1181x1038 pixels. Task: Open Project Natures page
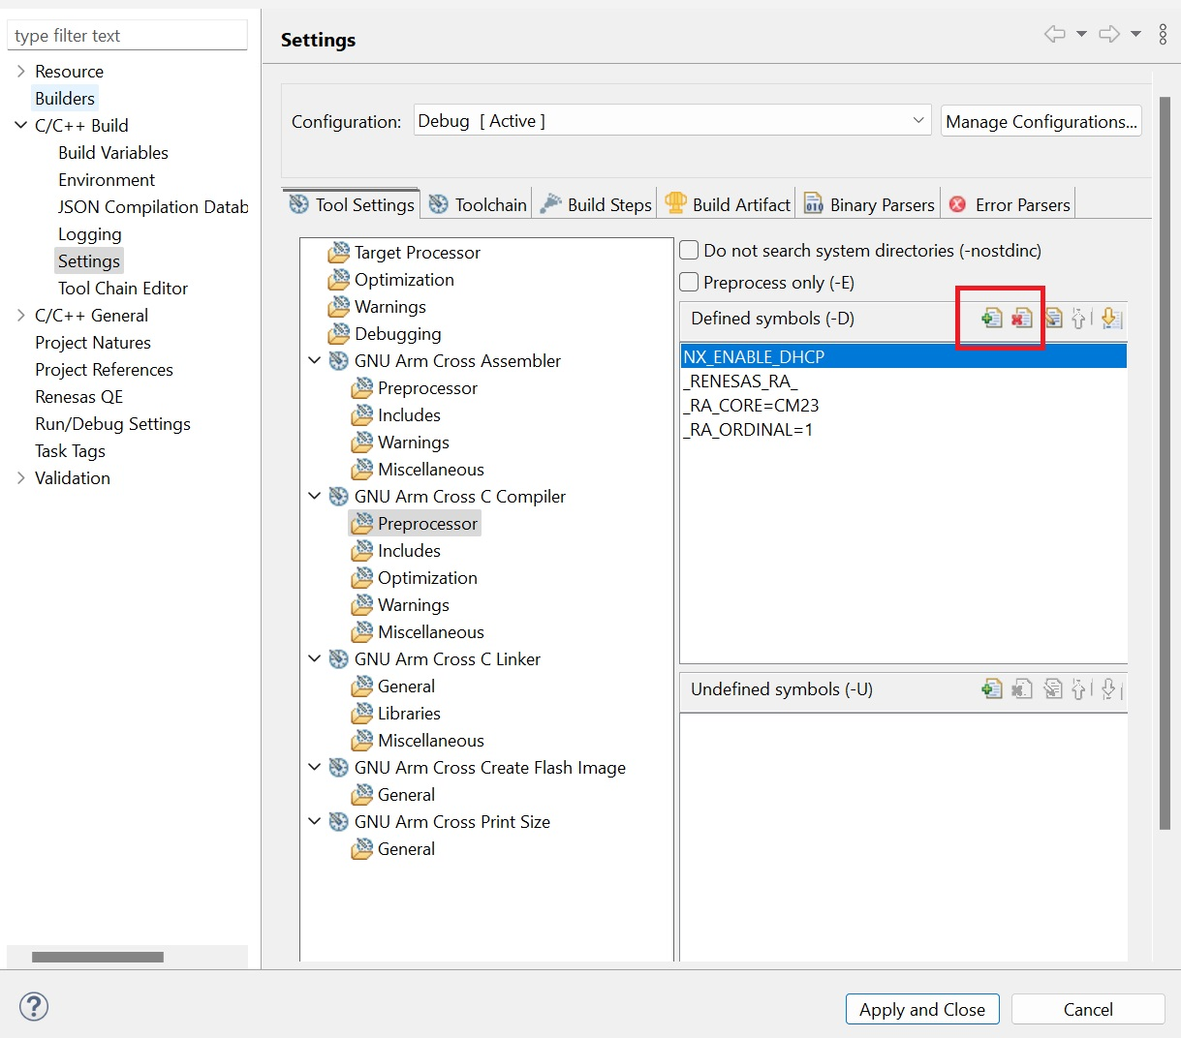pos(93,342)
